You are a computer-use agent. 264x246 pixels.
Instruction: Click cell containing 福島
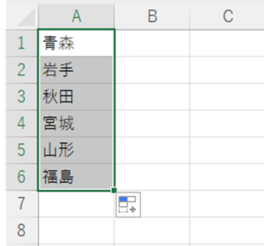coord(76,177)
